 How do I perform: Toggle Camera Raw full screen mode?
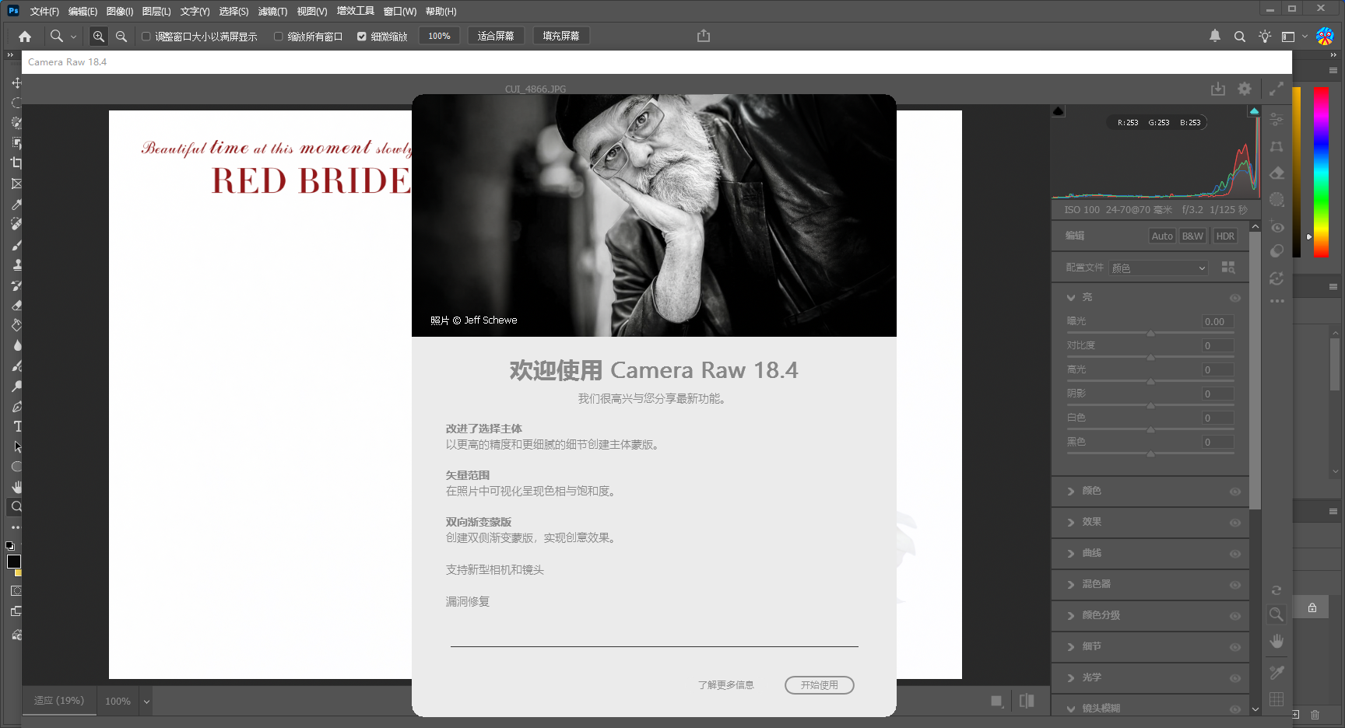[1277, 89]
